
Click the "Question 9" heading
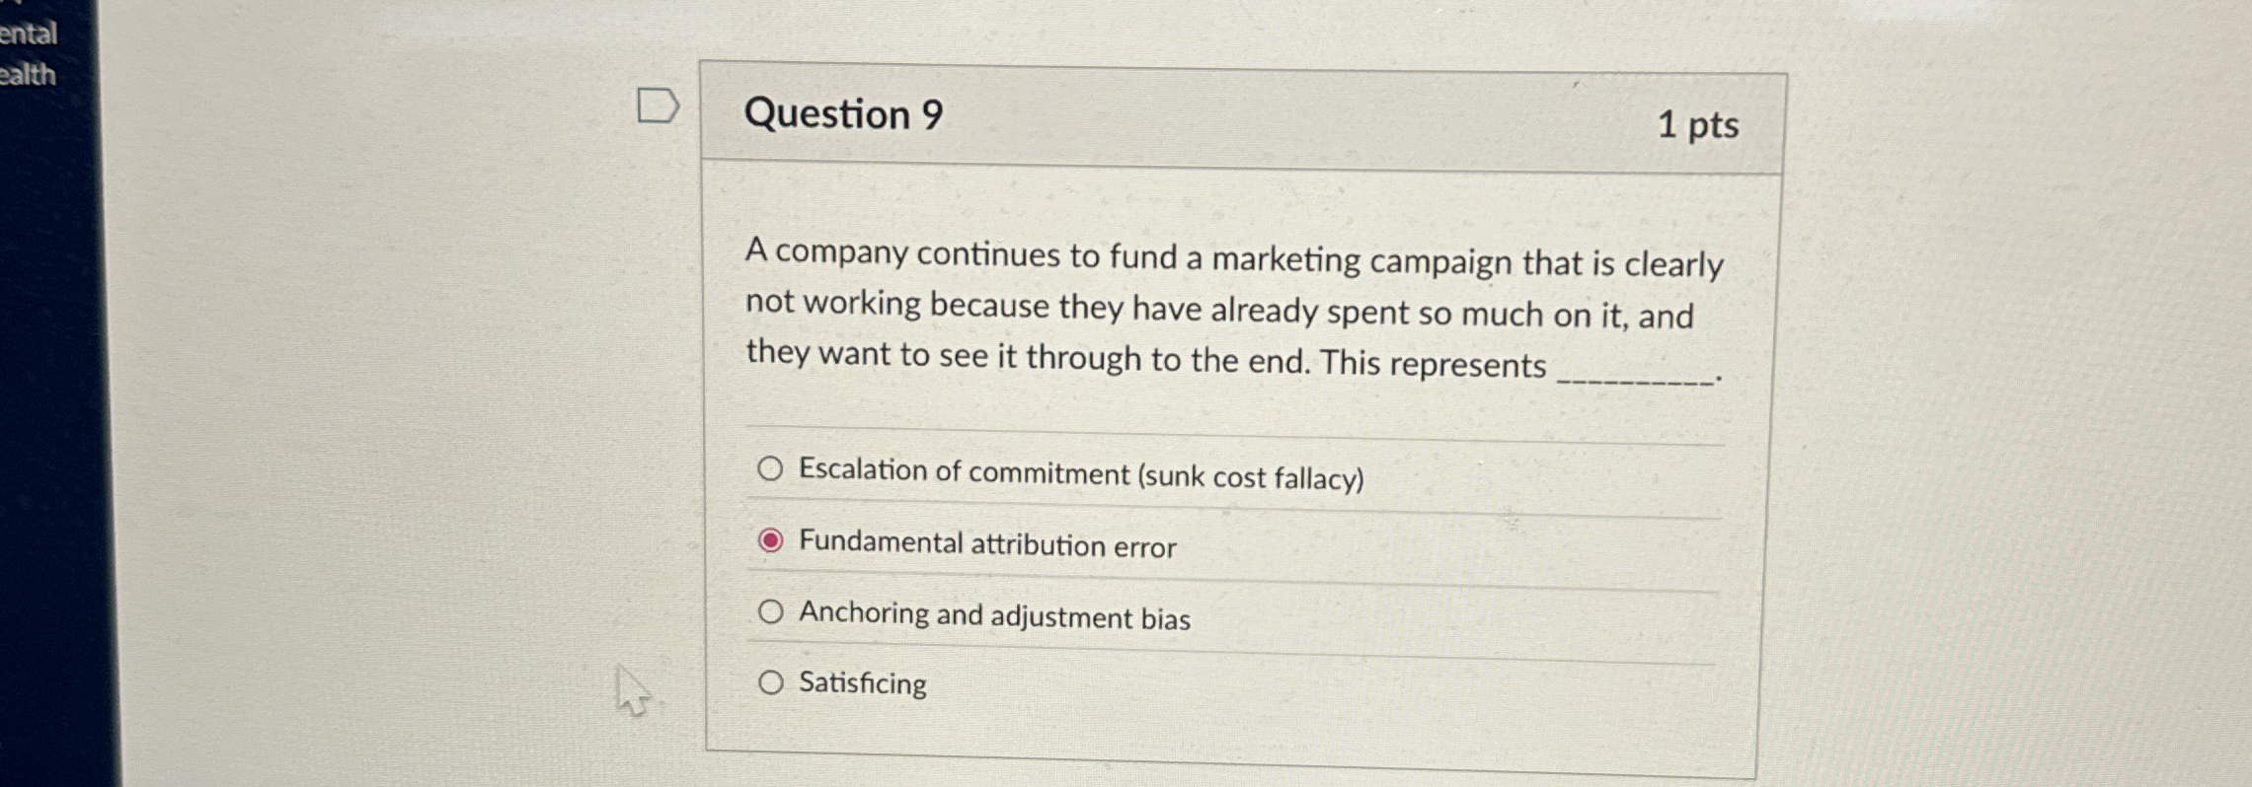click(x=843, y=114)
